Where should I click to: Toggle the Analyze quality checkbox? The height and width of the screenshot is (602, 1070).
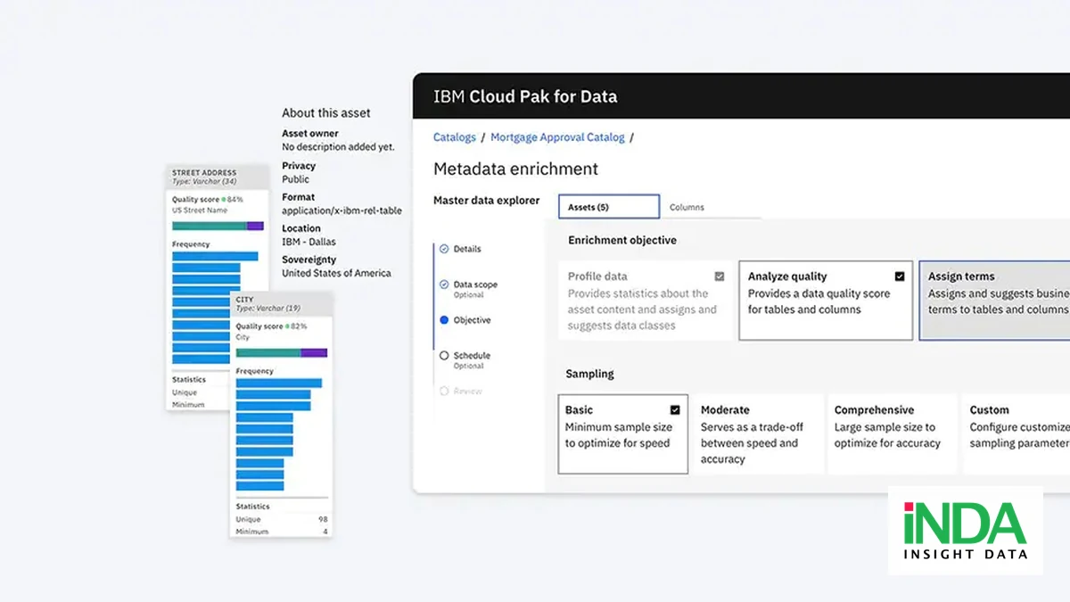pyautogui.click(x=900, y=276)
